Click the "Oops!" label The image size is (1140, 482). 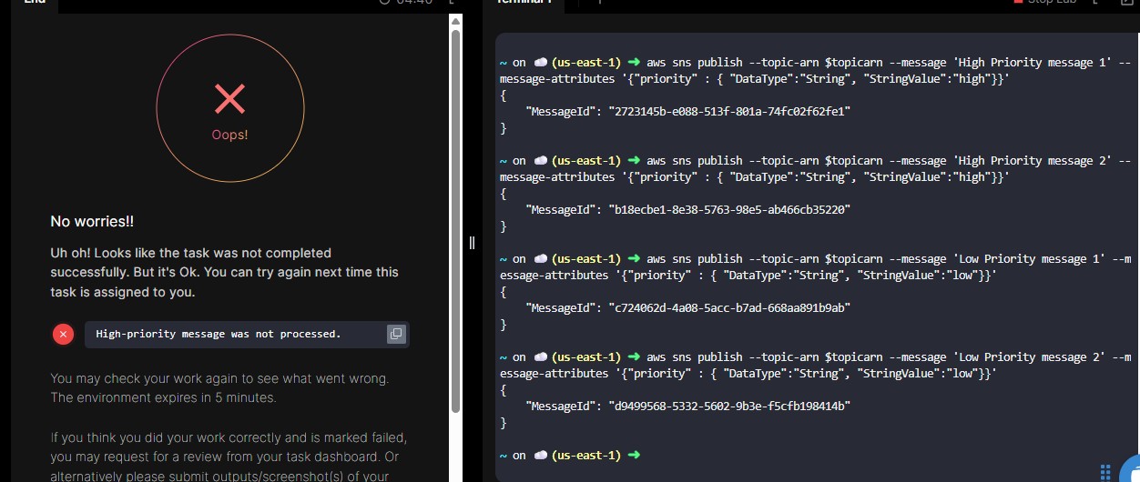pyautogui.click(x=229, y=135)
